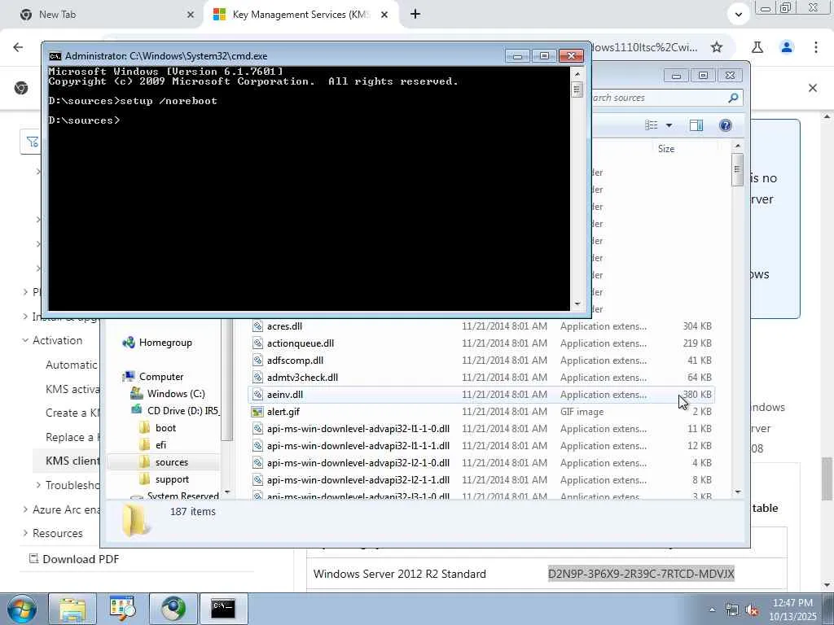Go back with Chrome's back arrow
Image resolution: width=834 pixels, height=625 pixels.
(x=18, y=47)
